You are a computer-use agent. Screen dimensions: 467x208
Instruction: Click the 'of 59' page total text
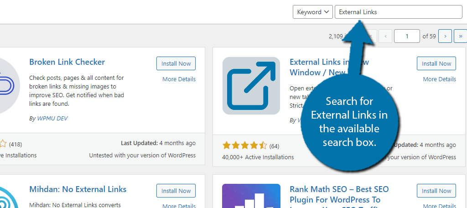(x=429, y=36)
